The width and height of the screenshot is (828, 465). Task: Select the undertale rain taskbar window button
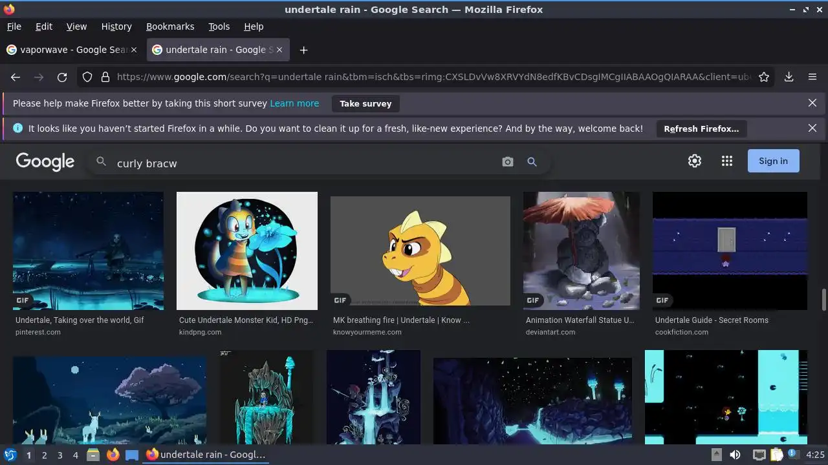point(206,455)
